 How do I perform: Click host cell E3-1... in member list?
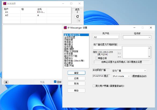tap(41, 12)
